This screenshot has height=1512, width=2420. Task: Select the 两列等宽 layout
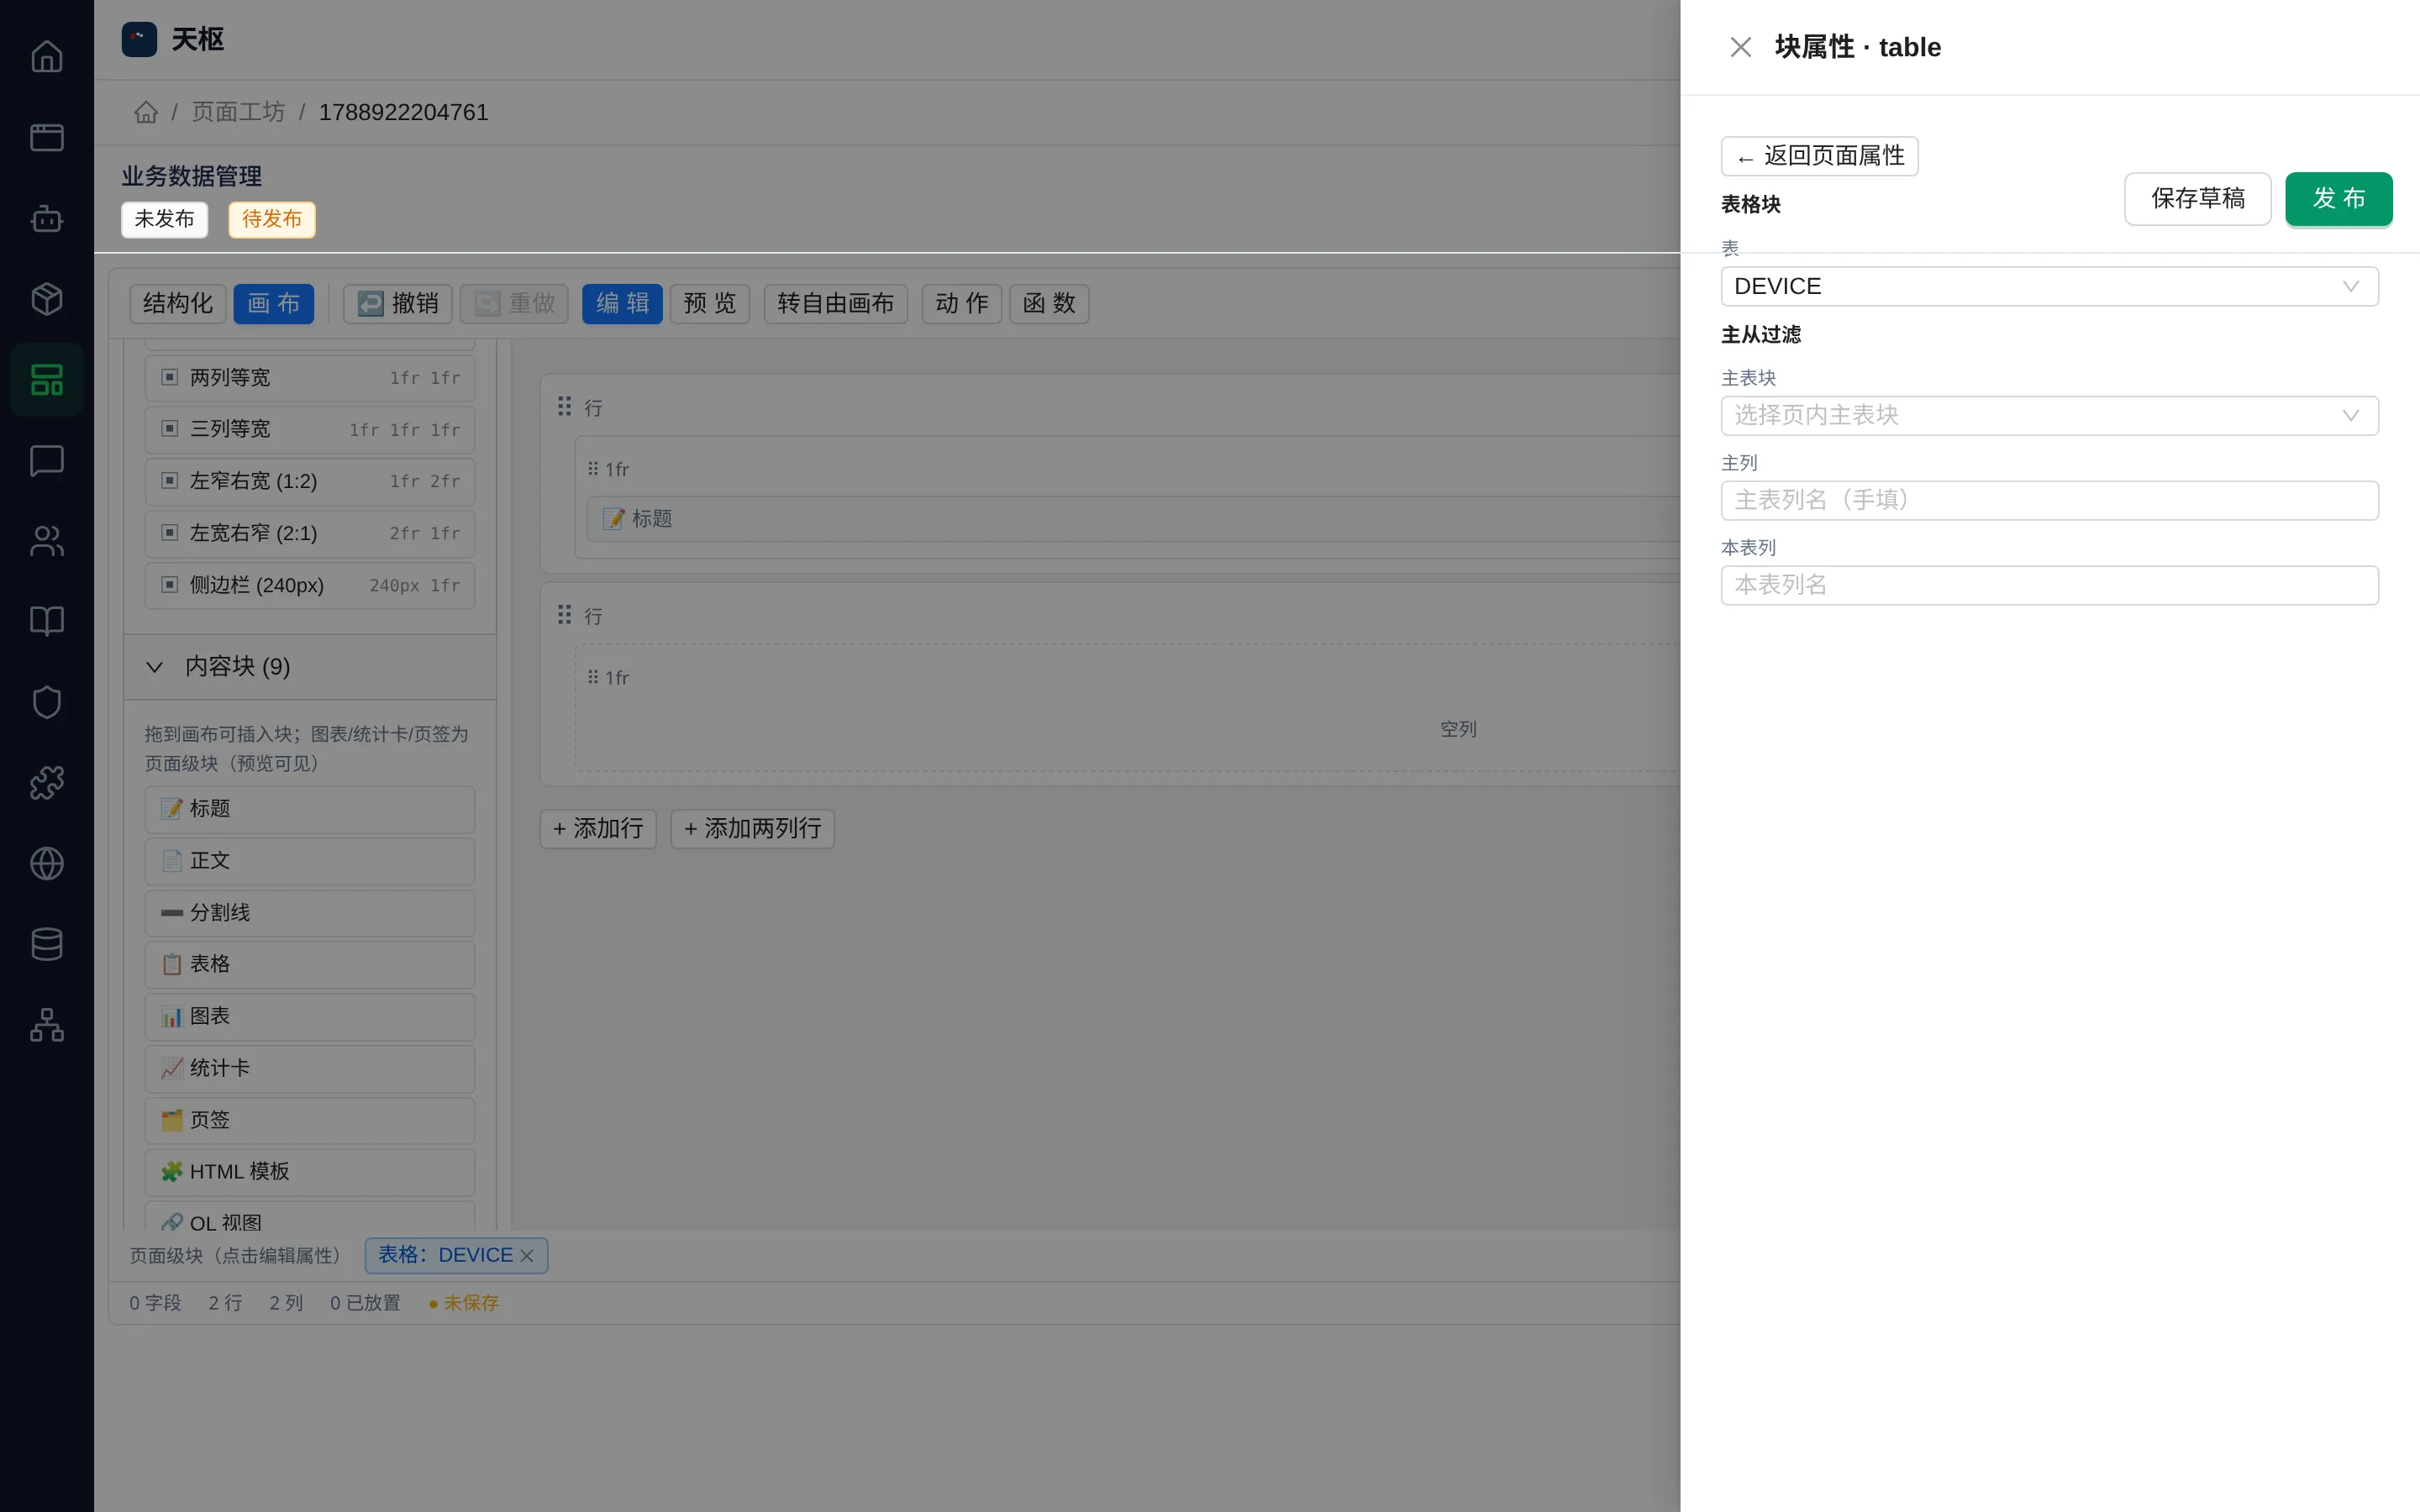[310, 378]
